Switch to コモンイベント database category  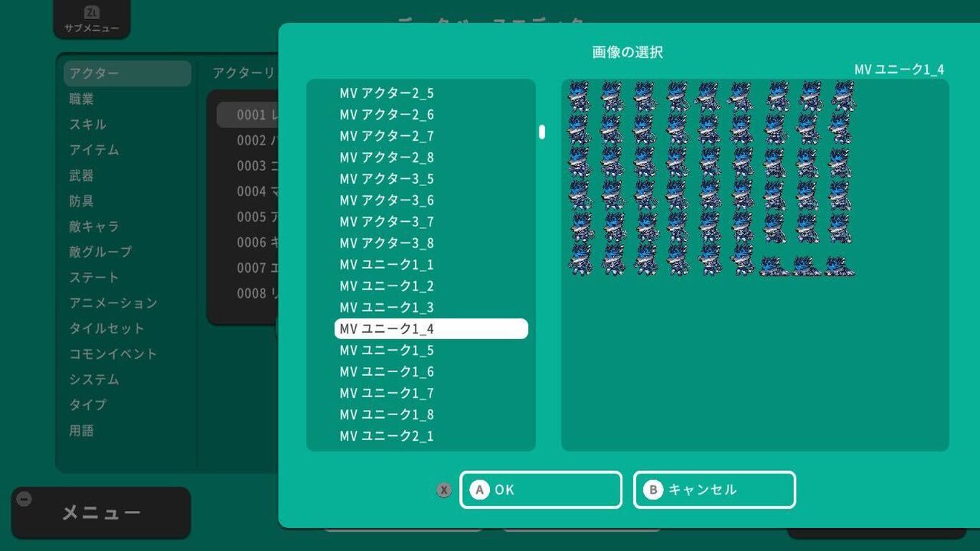(128, 354)
